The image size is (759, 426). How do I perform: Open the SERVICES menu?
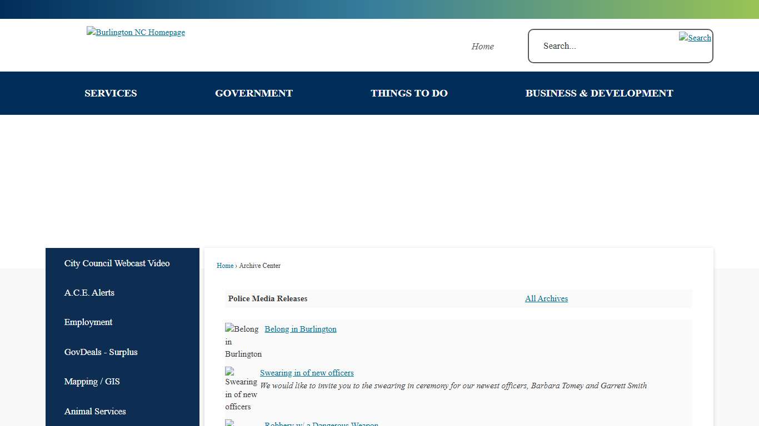point(111,93)
